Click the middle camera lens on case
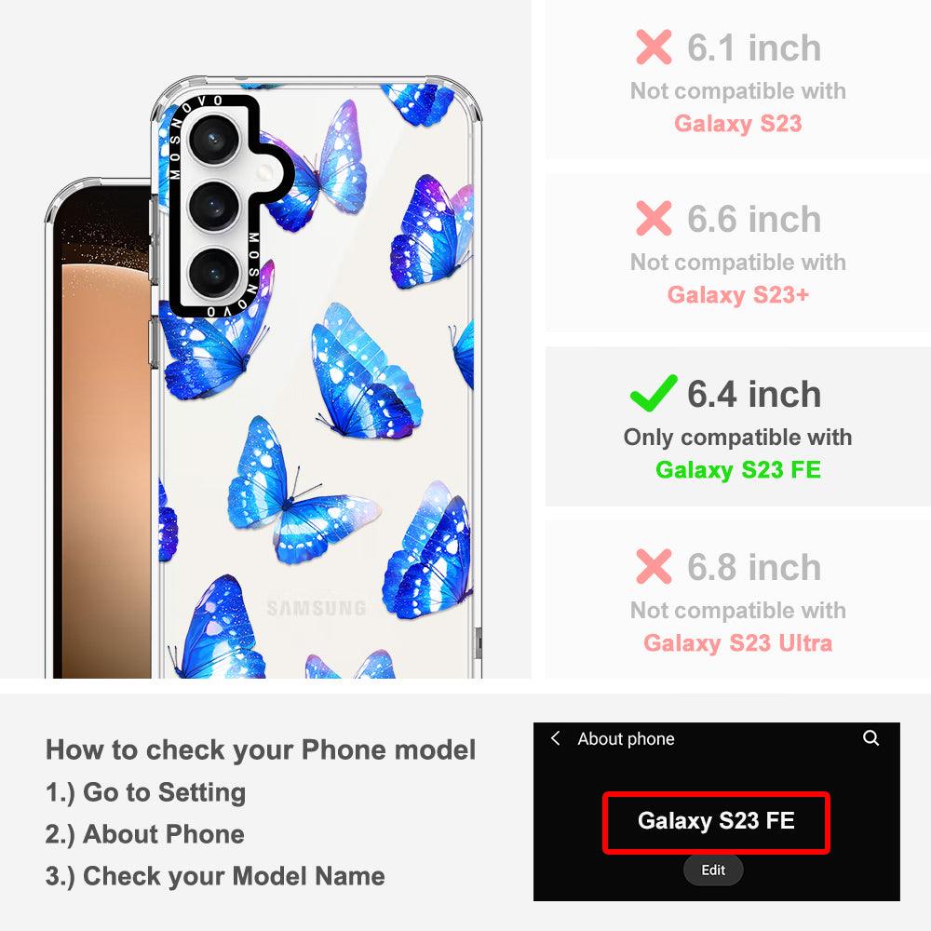The image size is (931, 931). pyautogui.click(x=214, y=206)
